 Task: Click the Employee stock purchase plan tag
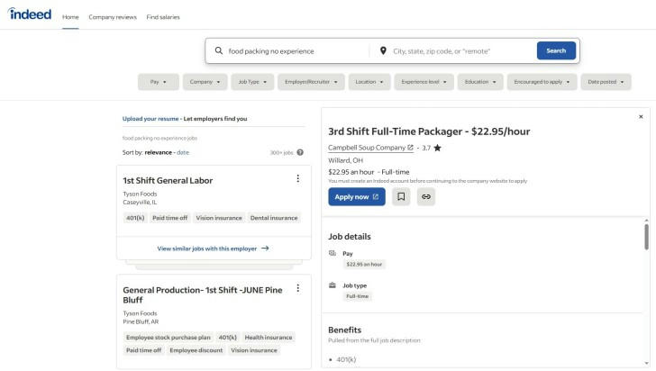(x=169, y=337)
